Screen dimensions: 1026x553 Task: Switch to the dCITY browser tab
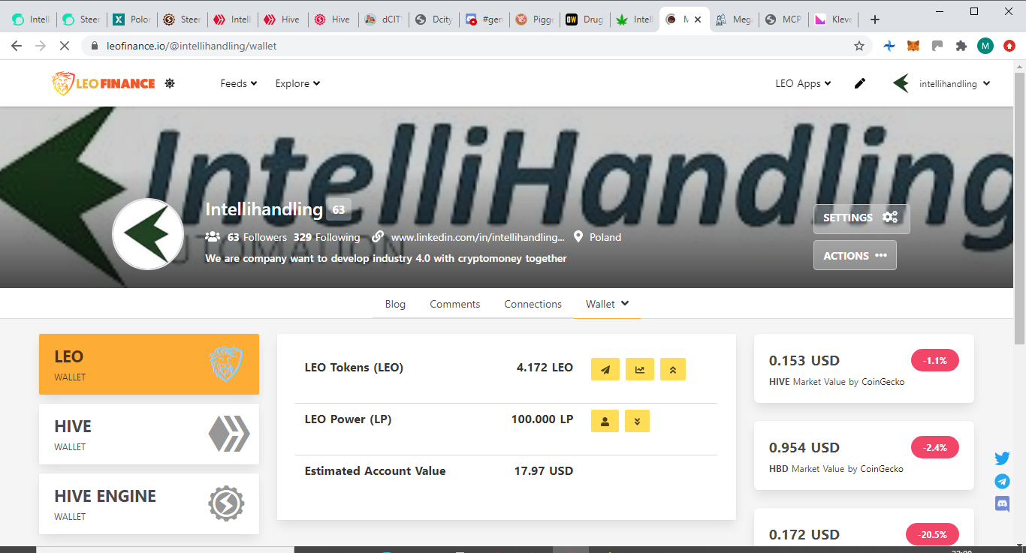pos(383,20)
